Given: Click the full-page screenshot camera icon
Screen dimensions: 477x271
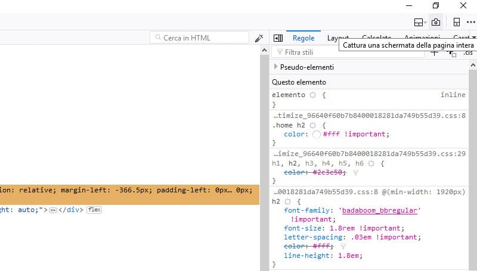Looking at the screenshot, I should pyautogui.click(x=436, y=22).
